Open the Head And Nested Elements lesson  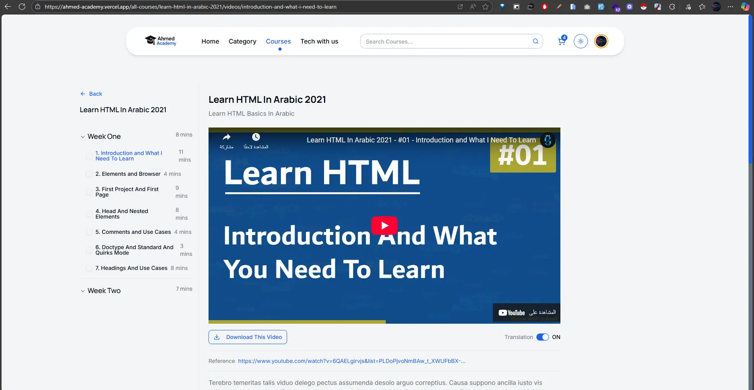pyautogui.click(x=122, y=214)
